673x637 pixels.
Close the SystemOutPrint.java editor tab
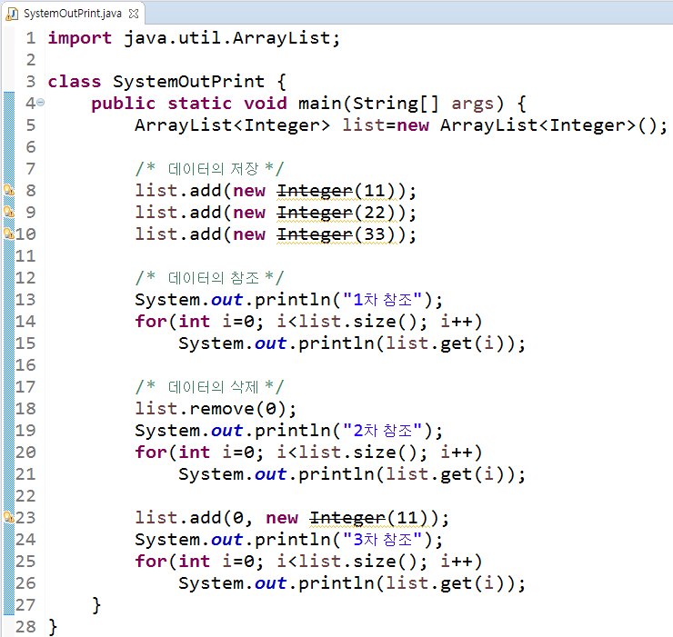pos(134,14)
